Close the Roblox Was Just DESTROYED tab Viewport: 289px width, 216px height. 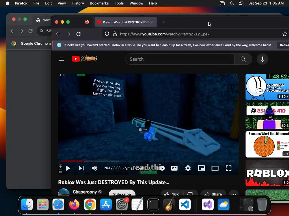coord(152,22)
